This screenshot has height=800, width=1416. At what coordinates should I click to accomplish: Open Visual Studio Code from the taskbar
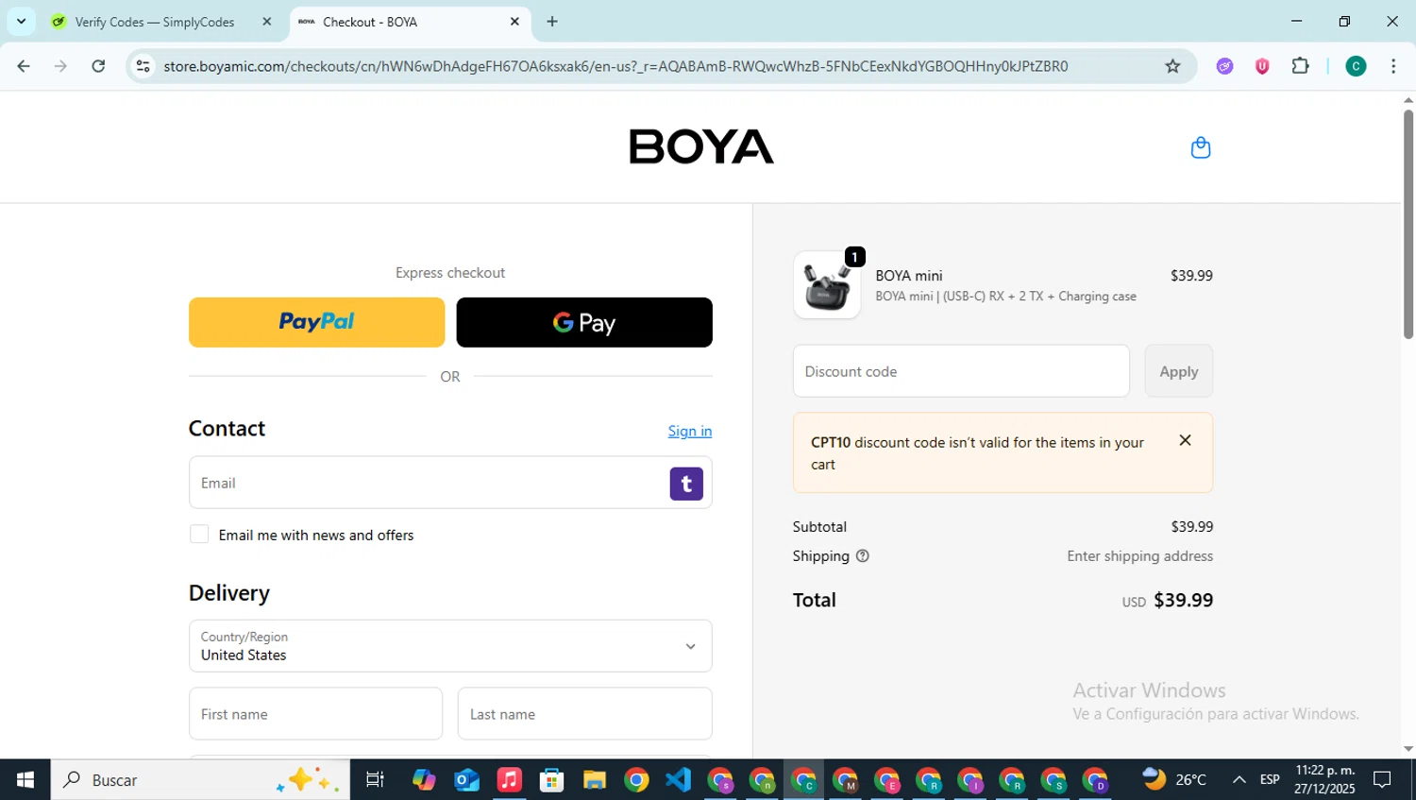[x=678, y=779]
